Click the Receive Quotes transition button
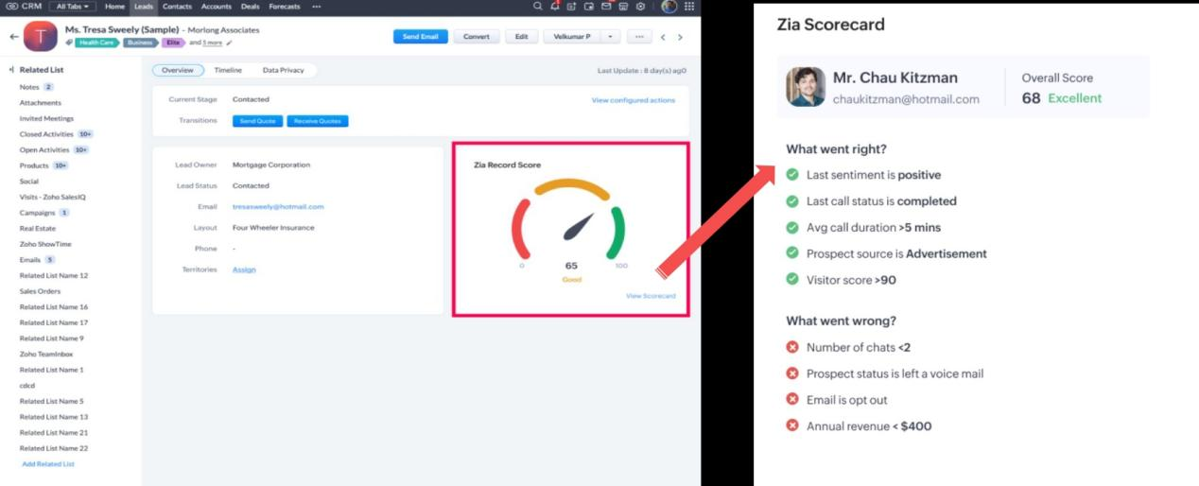1199x486 pixels. [x=318, y=121]
